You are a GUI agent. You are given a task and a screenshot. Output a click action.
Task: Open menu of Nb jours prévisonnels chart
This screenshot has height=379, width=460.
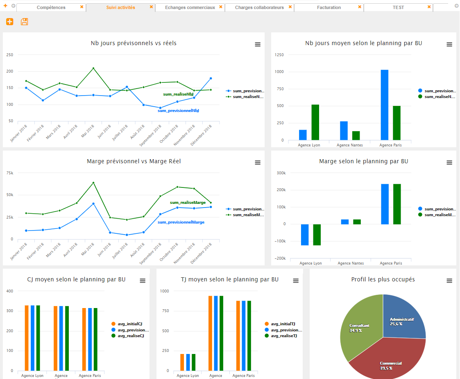(x=258, y=45)
